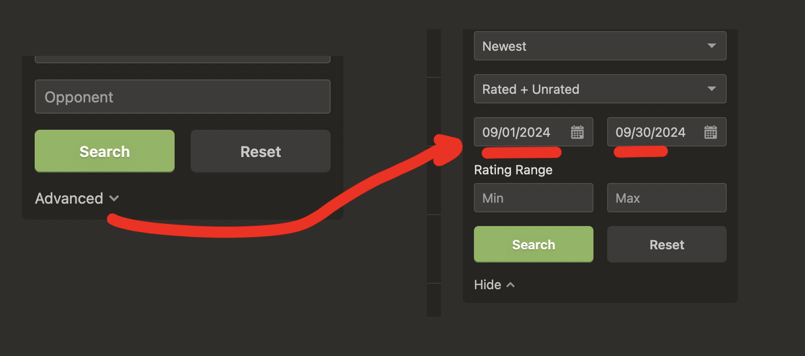Click the Min rating input field
The height and width of the screenshot is (356, 805).
(x=533, y=198)
